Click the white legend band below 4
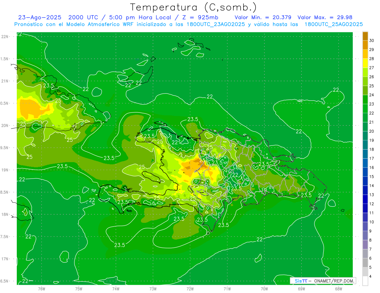 point(365,281)
